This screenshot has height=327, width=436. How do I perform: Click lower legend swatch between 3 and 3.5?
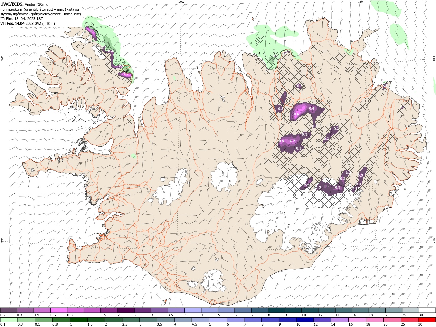click(x=148, y=320)
